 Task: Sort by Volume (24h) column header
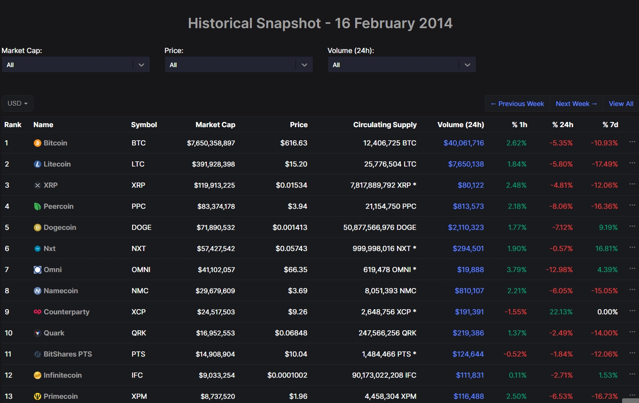point(460,125)
